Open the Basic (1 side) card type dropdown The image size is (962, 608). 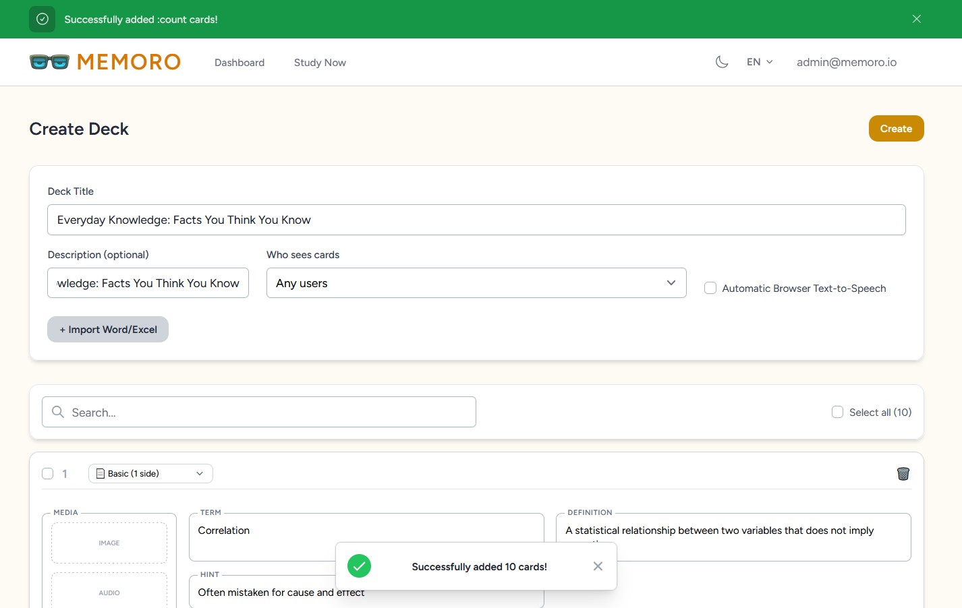(x=150, y=474)
